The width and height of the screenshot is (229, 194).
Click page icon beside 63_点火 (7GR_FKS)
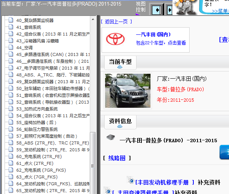click(11, 177)
